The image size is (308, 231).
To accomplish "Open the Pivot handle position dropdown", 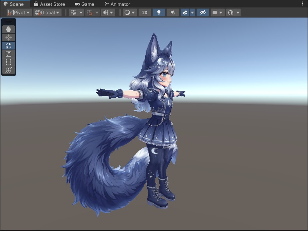I will click(19, 12).
